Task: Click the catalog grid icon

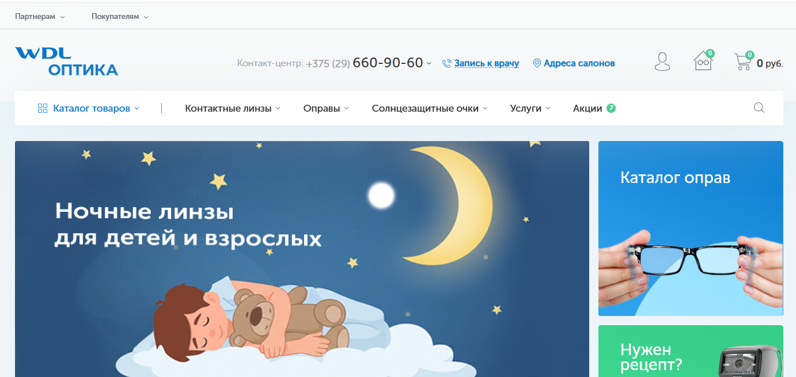Action: pyautogui.click(x=42, y=108)
